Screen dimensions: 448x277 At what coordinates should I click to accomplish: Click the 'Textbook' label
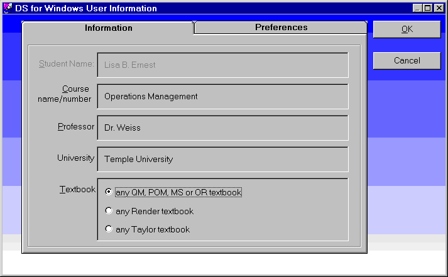click(77, 189)
